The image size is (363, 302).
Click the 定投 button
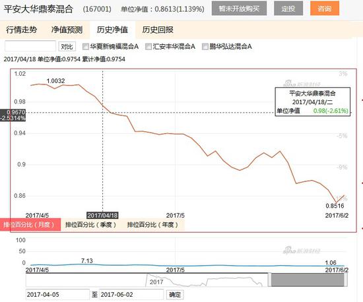[x=288, y=9]
